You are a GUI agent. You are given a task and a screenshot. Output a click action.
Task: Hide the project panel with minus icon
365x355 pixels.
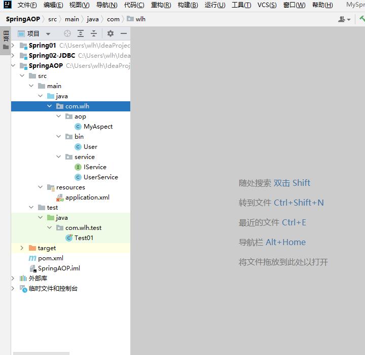[x=124, y=34]
